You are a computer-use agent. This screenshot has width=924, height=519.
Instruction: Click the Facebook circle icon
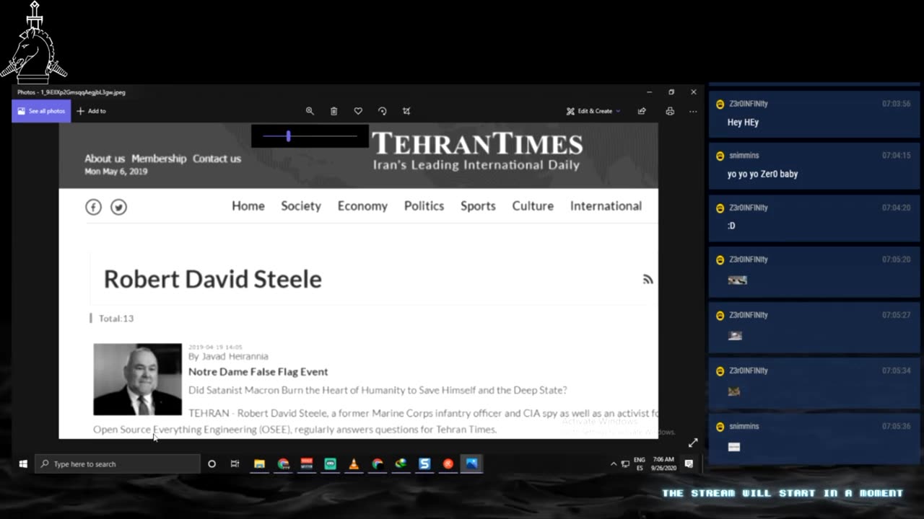[x=93, y=207]
